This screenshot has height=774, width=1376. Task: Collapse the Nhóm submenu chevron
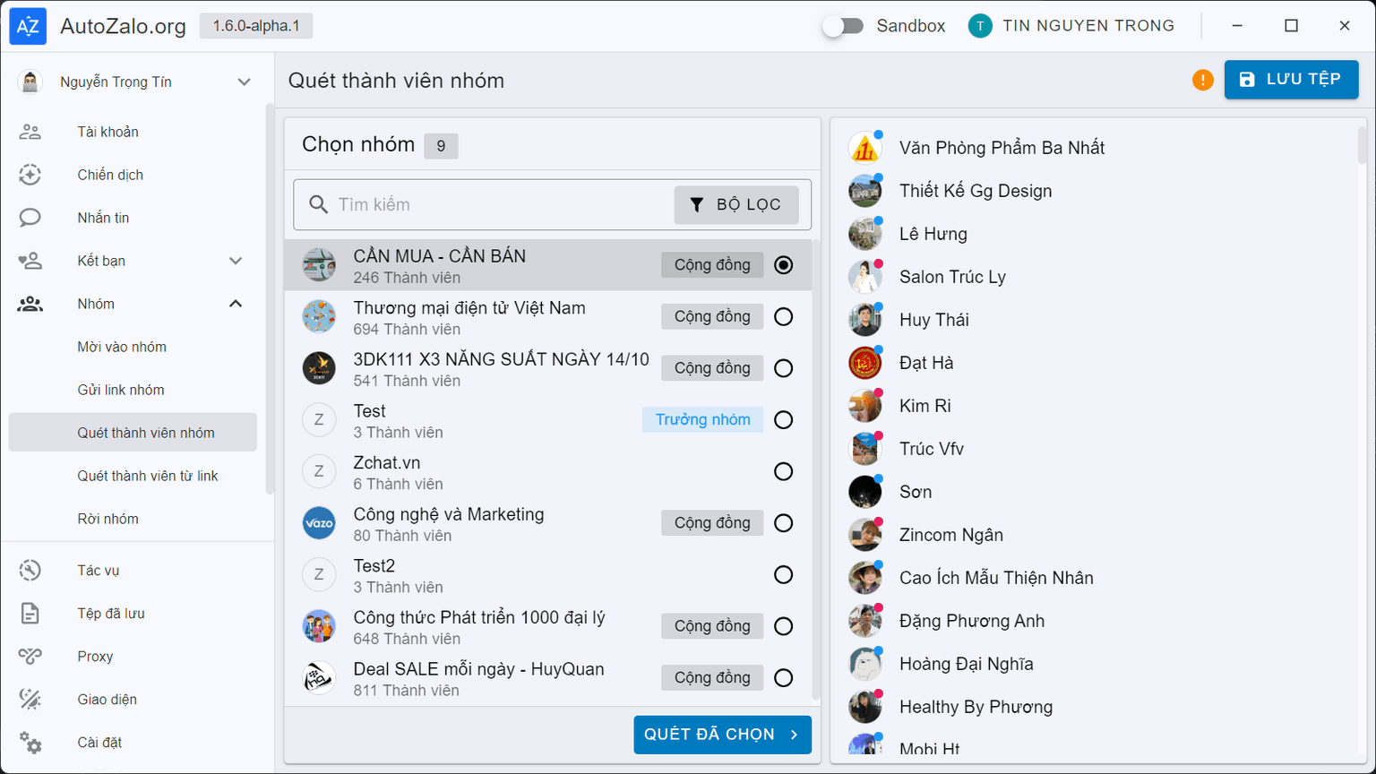click(236, 304)
